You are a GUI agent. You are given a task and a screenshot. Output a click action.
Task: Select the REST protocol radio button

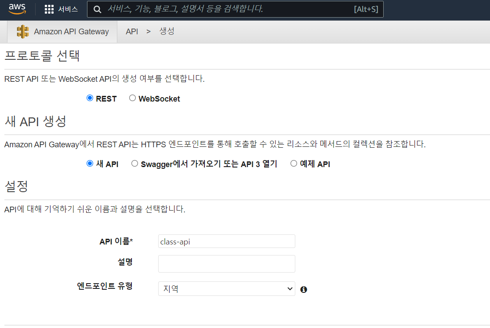pyautogui.click(x=90, y=98)
